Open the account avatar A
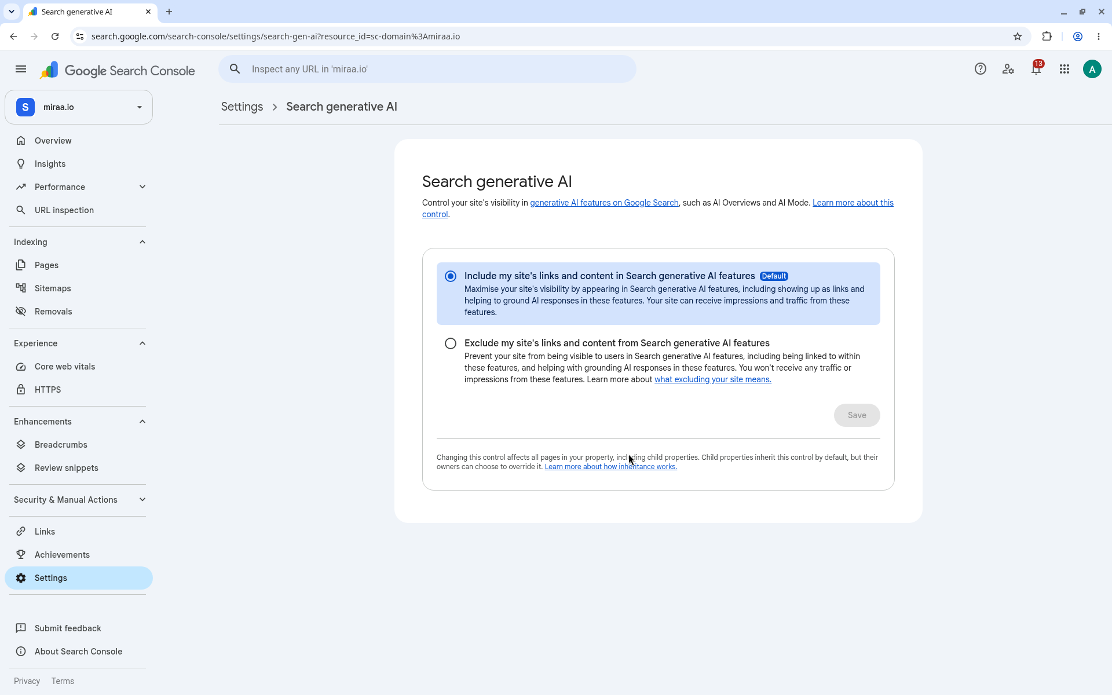Image resolution: width=1112 pixels, height=695 pixels. tap(1092, 69)
